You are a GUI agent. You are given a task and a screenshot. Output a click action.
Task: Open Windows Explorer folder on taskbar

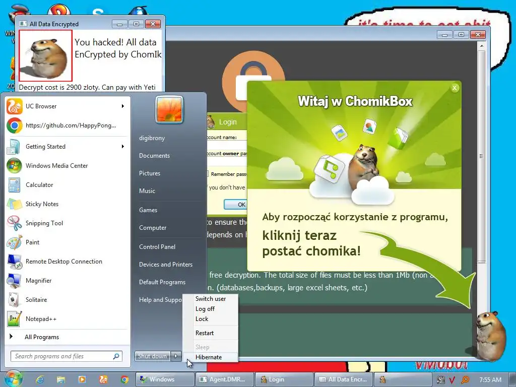tap(61, 379)
